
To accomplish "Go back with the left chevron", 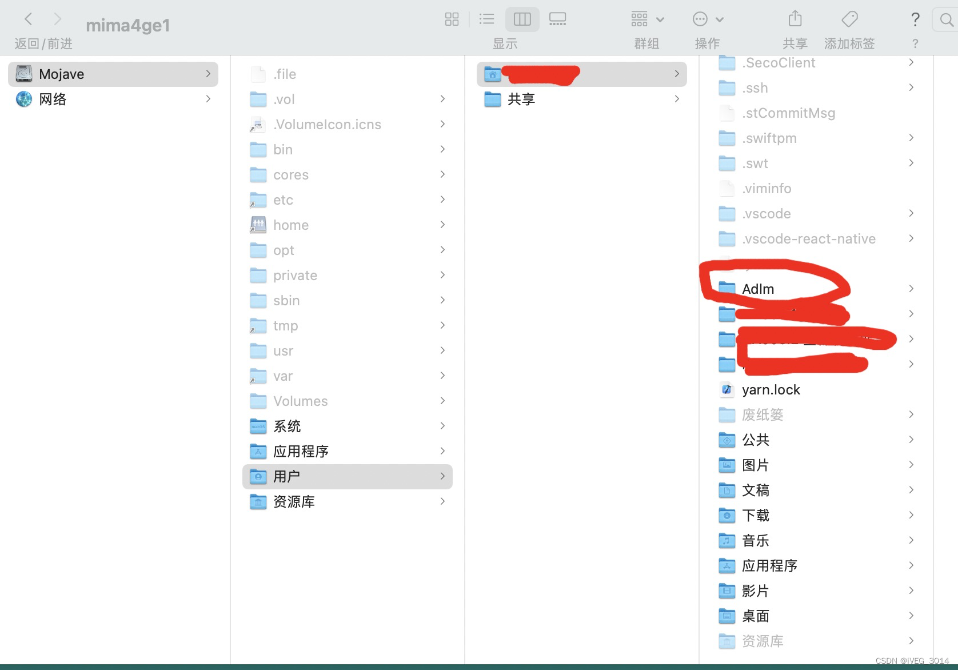I will click(28, 19).
